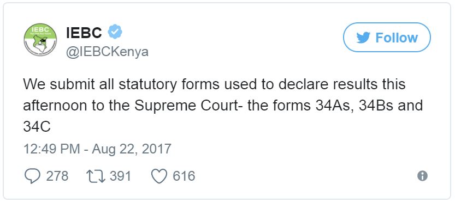Click the Twitter bird icon in Follow
This screenshot has width=455, height=203.
coord(363,38)
